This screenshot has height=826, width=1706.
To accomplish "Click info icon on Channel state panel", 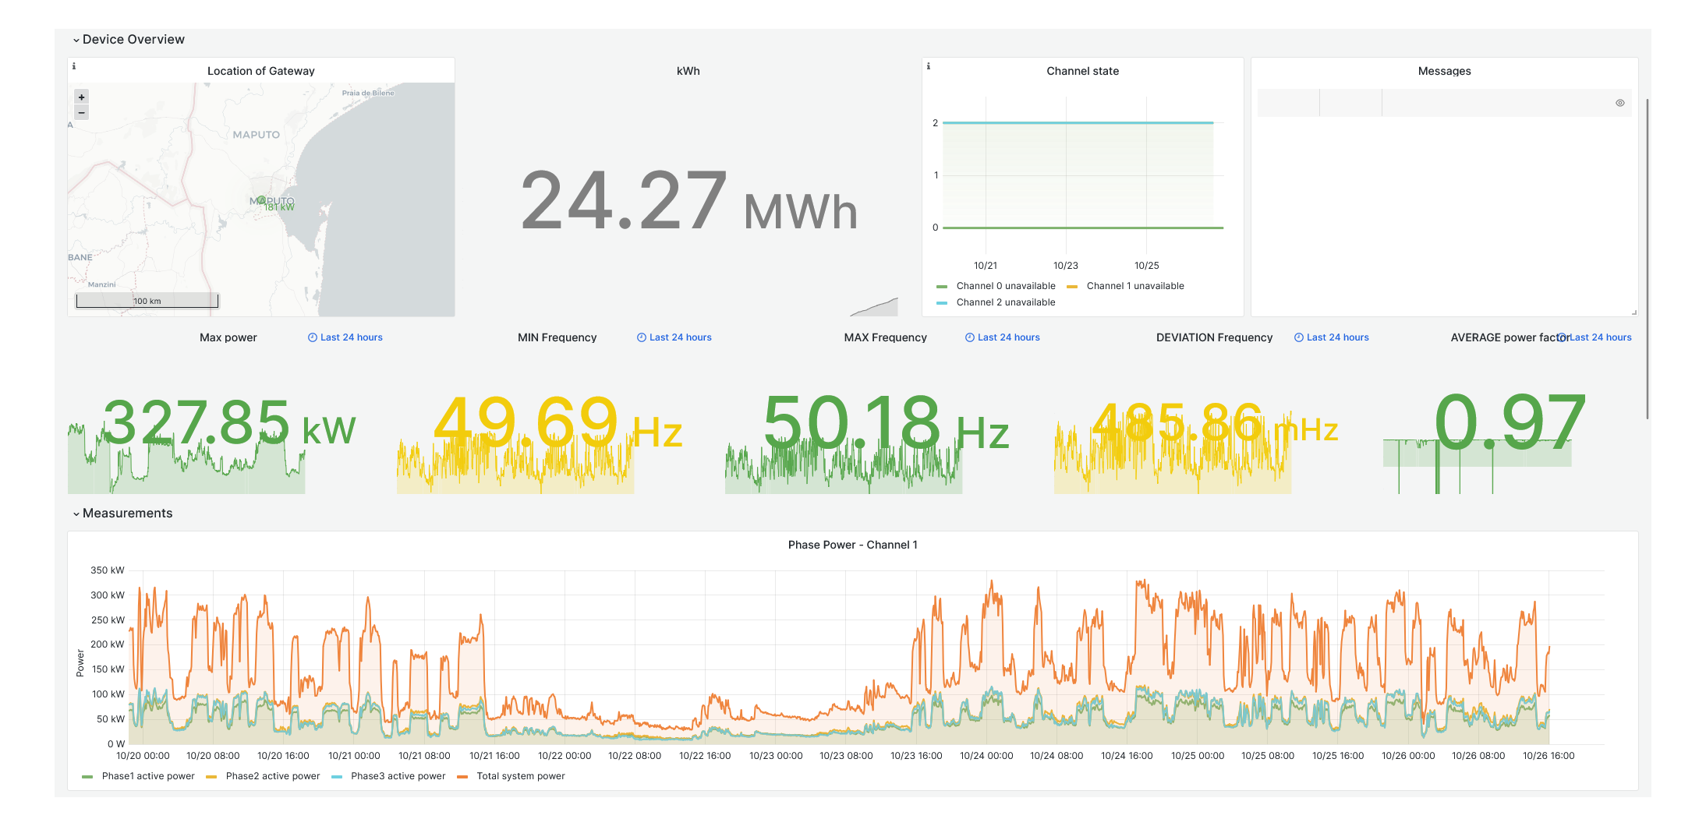I will (x=928, y=67).
